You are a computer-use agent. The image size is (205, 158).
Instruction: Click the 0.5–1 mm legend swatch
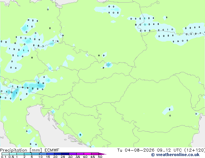point(13,154)
